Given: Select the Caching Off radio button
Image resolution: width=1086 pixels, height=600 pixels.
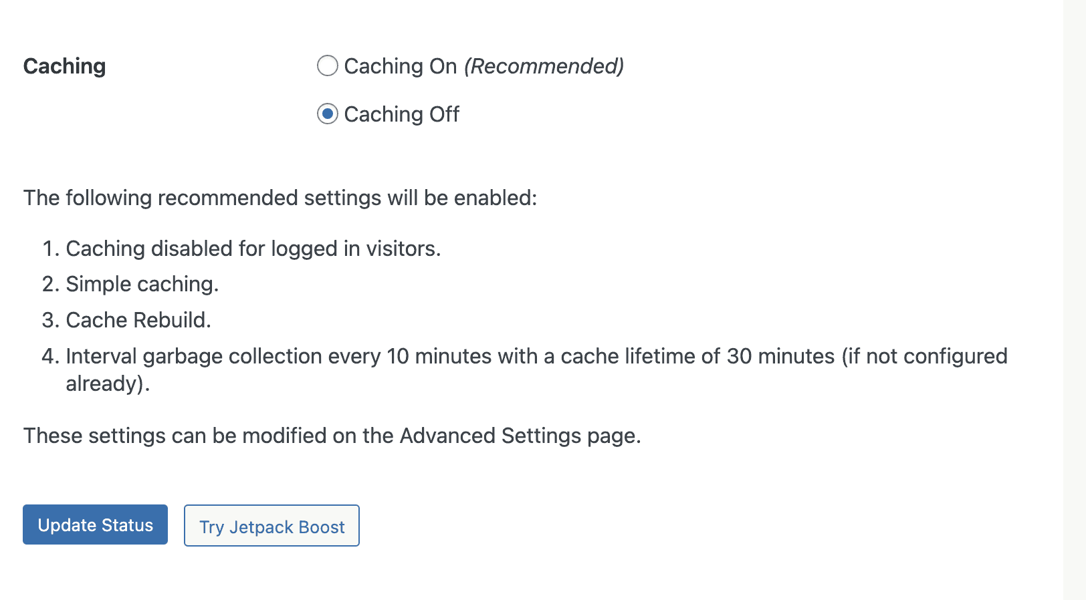Looking at the screenshot, I should [x=327, y=114].
